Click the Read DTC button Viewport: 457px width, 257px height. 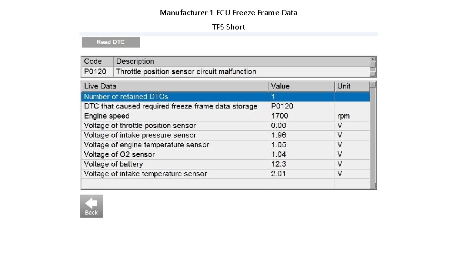point(111,42)
